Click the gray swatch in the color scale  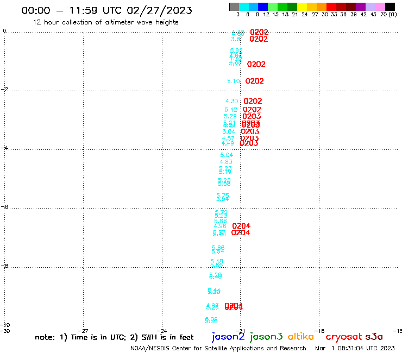[x=234, y=7]
